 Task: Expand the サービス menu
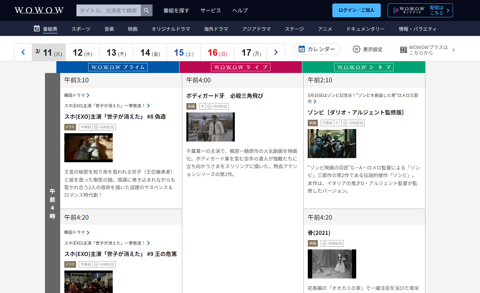211,10
